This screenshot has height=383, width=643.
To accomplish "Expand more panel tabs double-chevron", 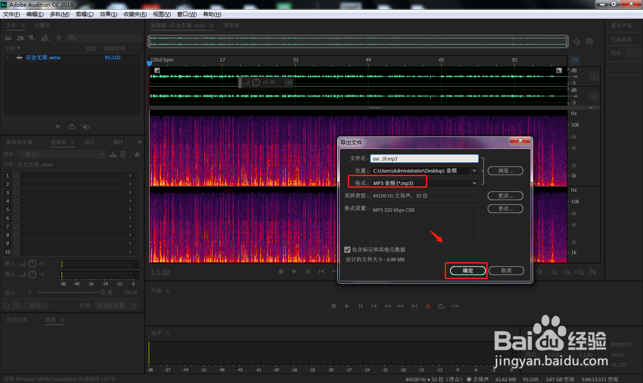I will pos(139,142).
